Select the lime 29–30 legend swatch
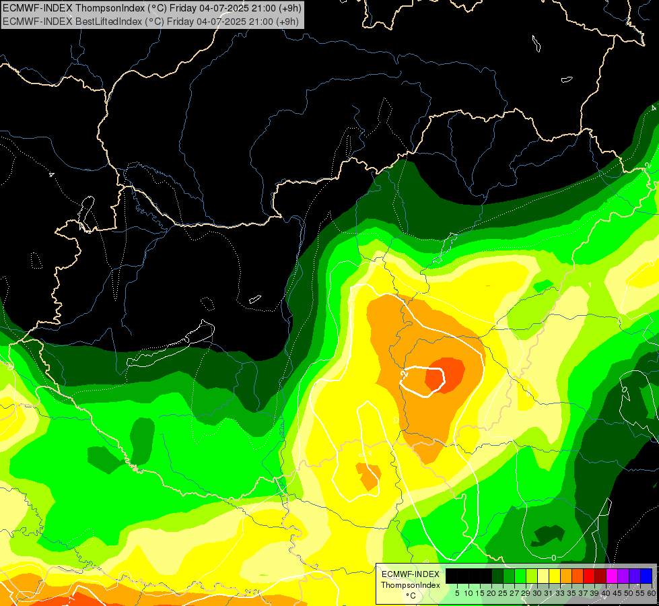Viewport: 659px width, 606px height. pos(532,576)
